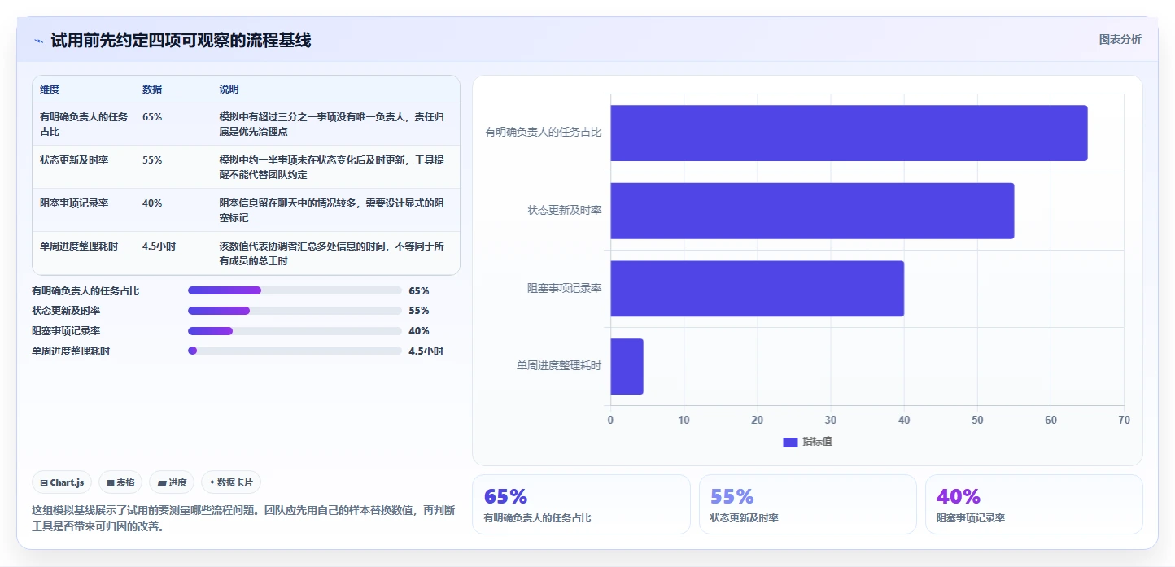Viewport: 1175px width, 567px height.
Task: Select the 进度 tag chip
Action: (x=172, y=482)
